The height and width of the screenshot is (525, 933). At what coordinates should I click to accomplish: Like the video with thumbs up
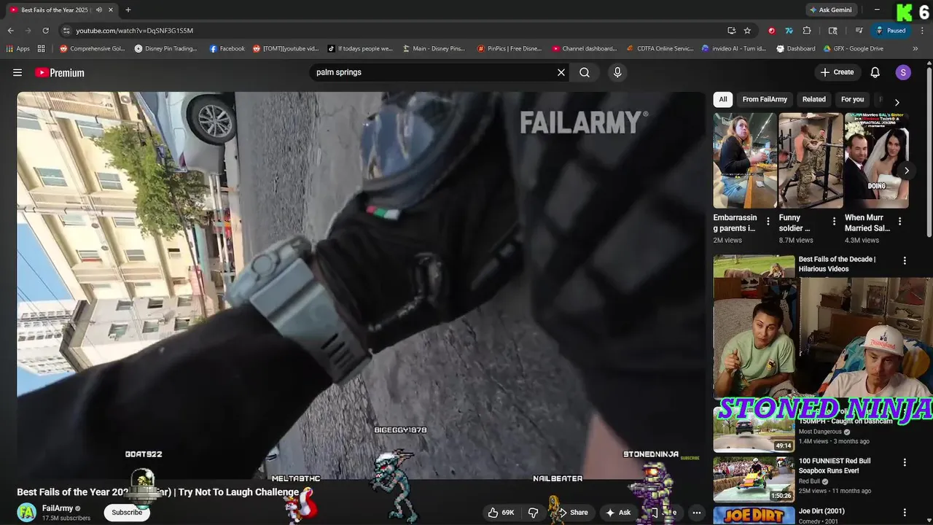pos(501,513)
